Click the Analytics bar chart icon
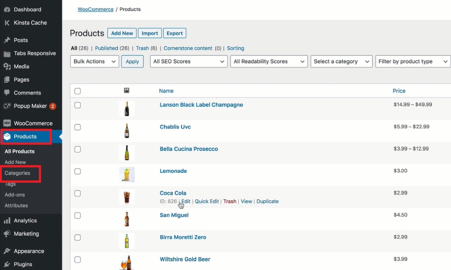Image resolution: width=451 pixels, height=270 pixels. (7, 220)
